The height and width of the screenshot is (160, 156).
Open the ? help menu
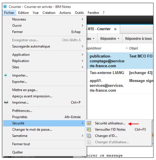pyautogui.click(x=104, y=13)
